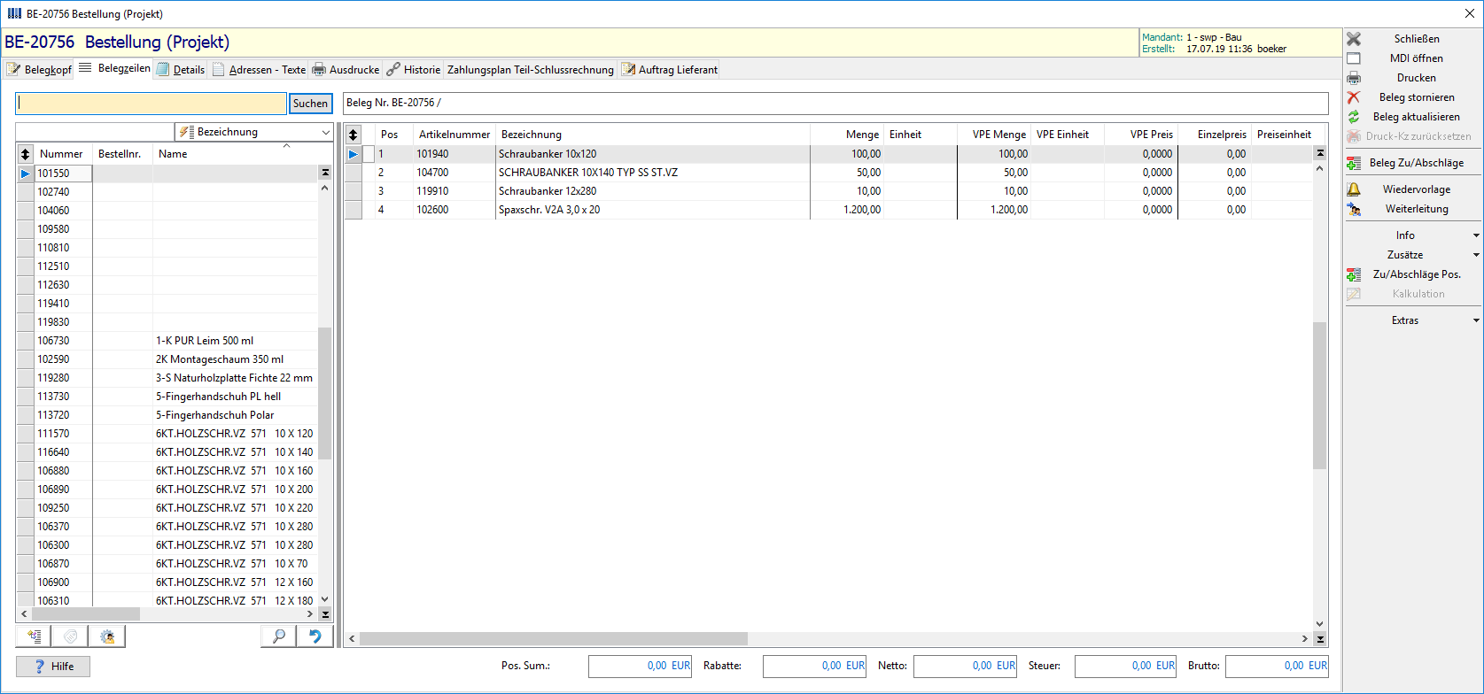
Task: Click the Brutto total field
Action: 1277,666
